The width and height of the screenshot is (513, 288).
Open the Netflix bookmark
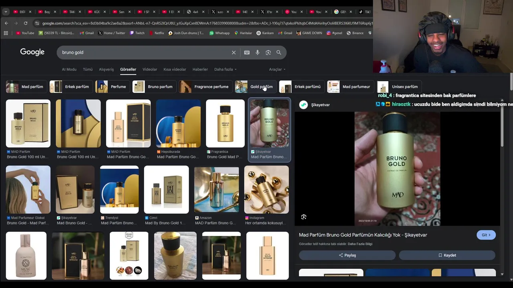click(x=156, y=33)
